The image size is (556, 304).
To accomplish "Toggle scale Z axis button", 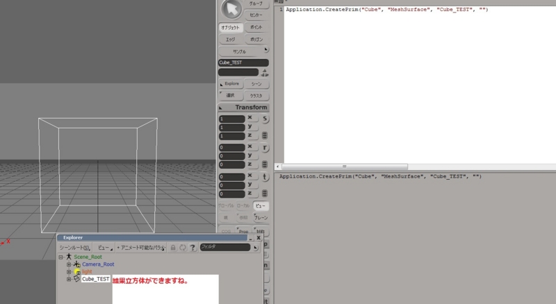I will (x=252, y=135).
